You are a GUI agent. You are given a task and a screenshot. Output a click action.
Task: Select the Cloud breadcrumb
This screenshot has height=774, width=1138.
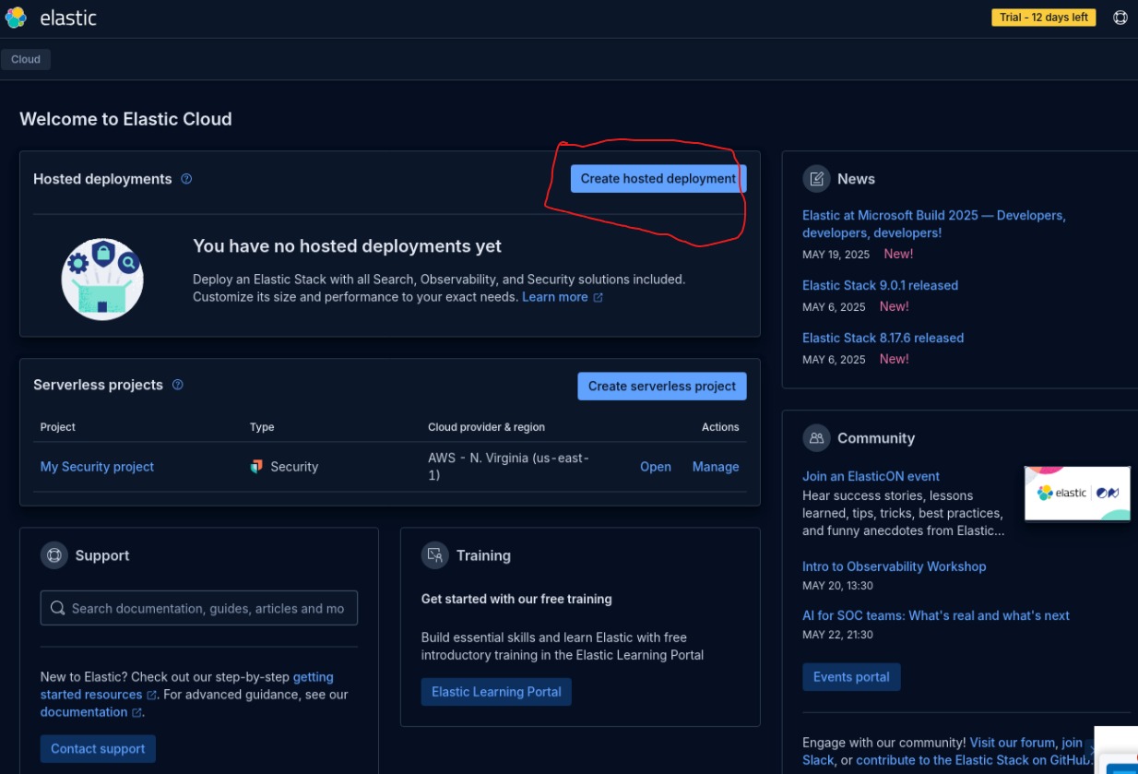(26, 59)
